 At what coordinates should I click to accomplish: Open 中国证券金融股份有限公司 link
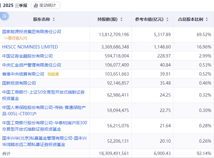pos(27,56)
